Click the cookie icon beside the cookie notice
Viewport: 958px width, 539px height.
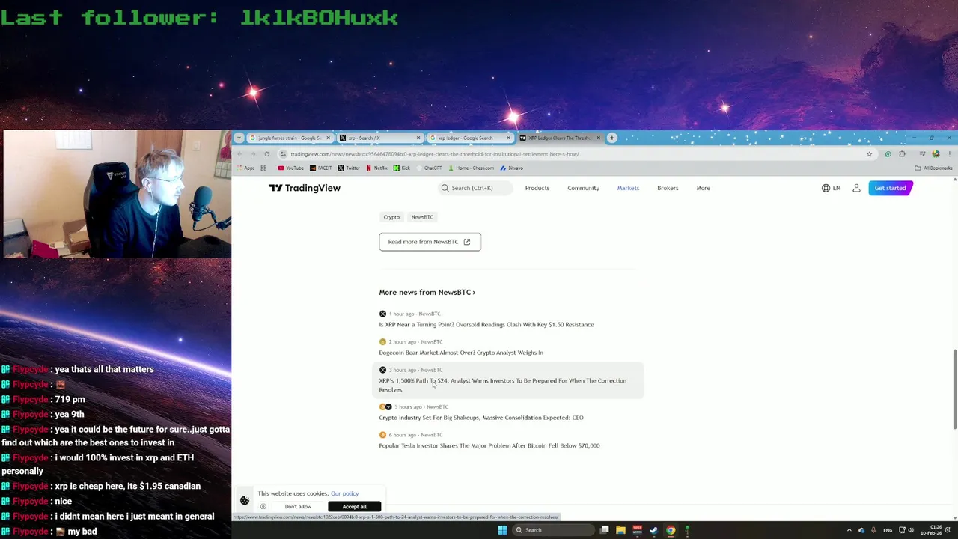245,500
